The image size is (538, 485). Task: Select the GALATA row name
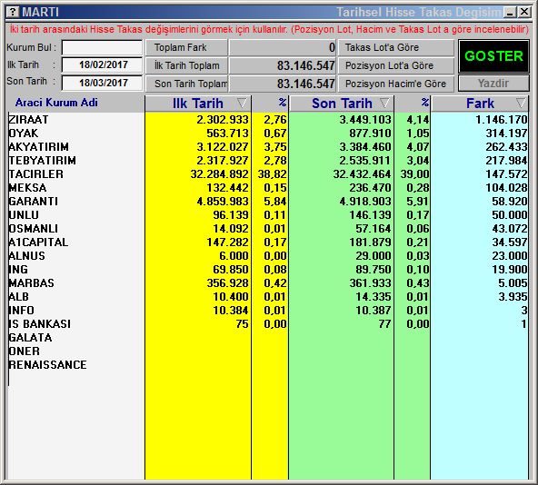pos(31,338)
